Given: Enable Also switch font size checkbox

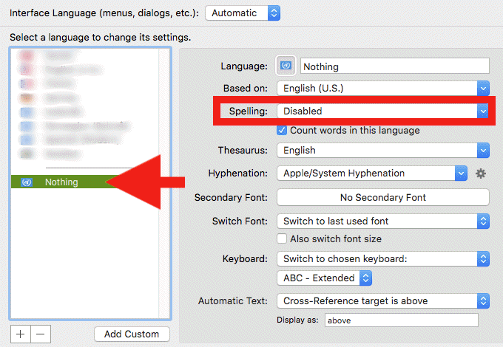Looking at the screenshot, I should pos(282,238).
